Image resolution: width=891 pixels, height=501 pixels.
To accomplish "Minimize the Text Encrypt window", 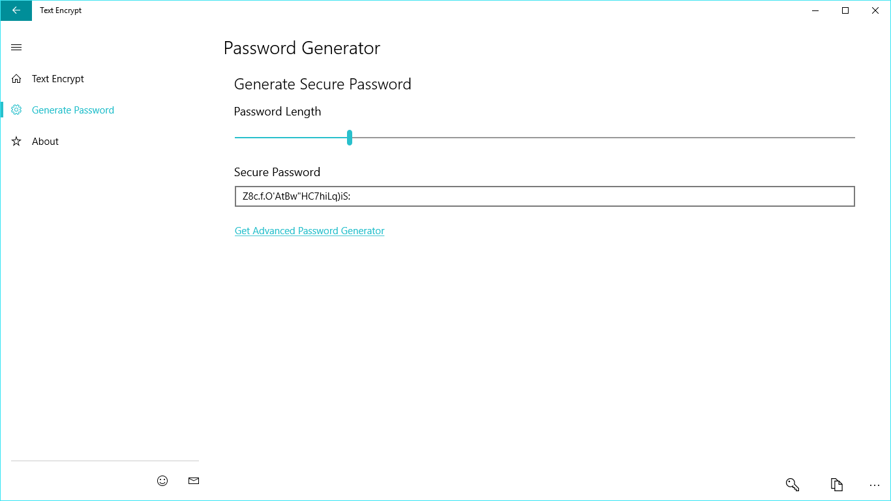I will [x=816, y=10].
